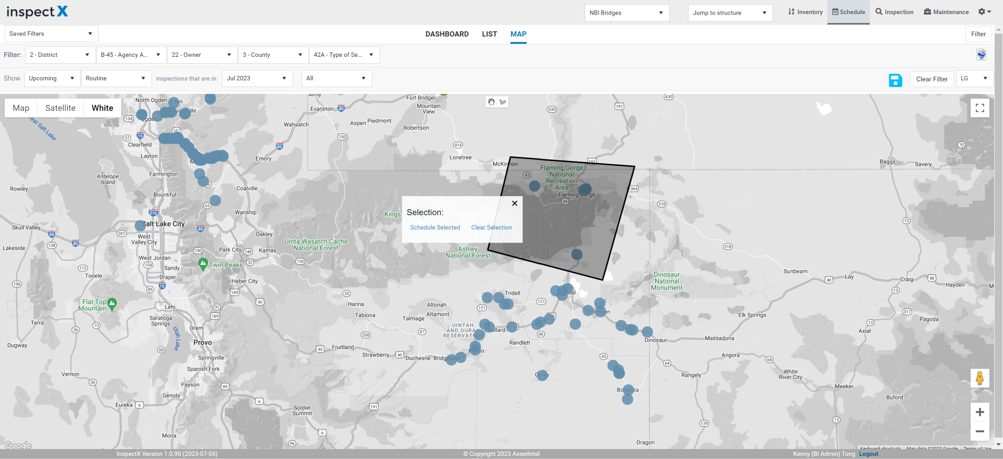The height and width of the screenshot is (459, 1003).
Task: Select the Map tab
Action: tap(518, 34)
